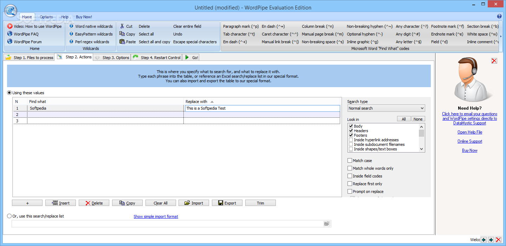The height and width of the screenshot is (246, 506).
Task: Check Inside shapes/text boxes
Action: tap(351, 149)
